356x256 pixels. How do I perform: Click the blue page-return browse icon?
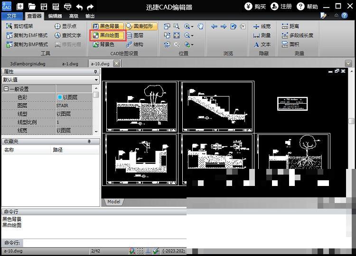(x=234, y=26)
